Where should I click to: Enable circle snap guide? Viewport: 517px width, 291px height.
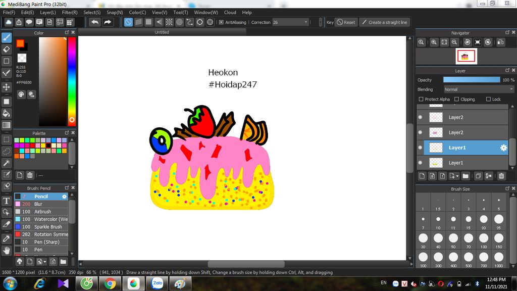coord(179,22)
